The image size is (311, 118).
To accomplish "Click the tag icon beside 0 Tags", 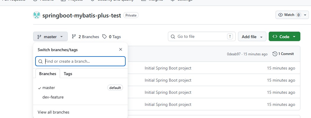I will 104,37.
